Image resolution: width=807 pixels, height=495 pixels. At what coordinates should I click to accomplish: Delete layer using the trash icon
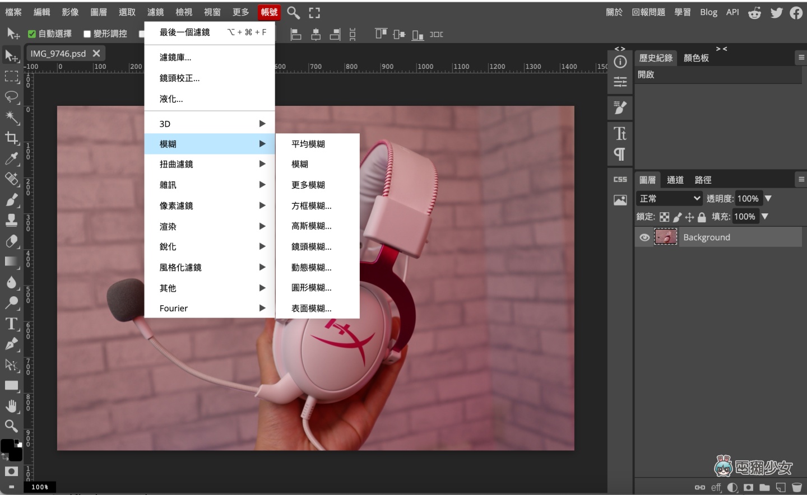point(798,487)
